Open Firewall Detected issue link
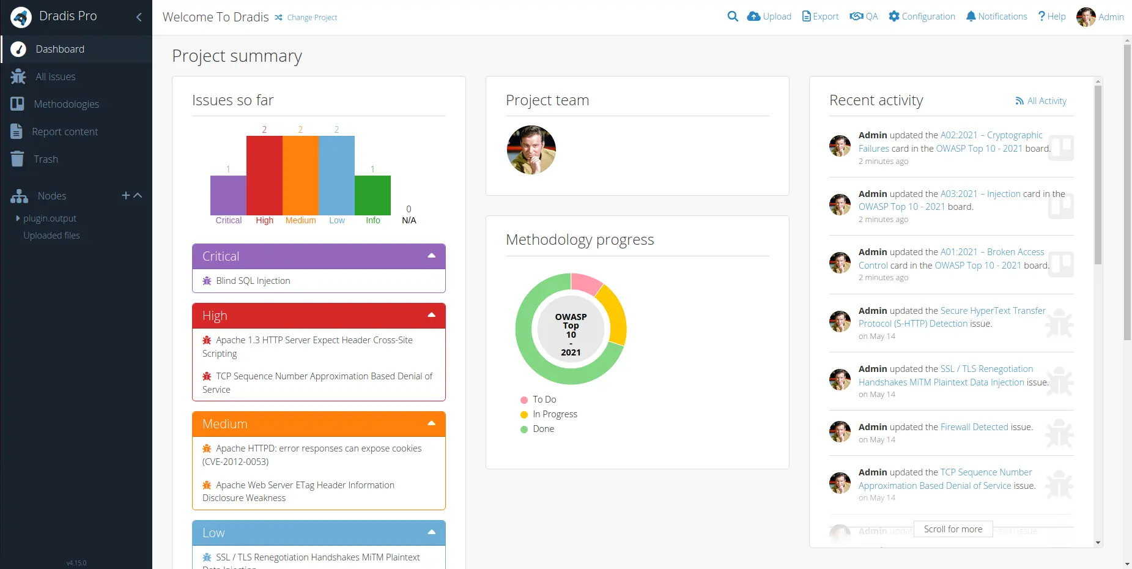This screenshot has height=569, width=1132. tap(974, 427)
